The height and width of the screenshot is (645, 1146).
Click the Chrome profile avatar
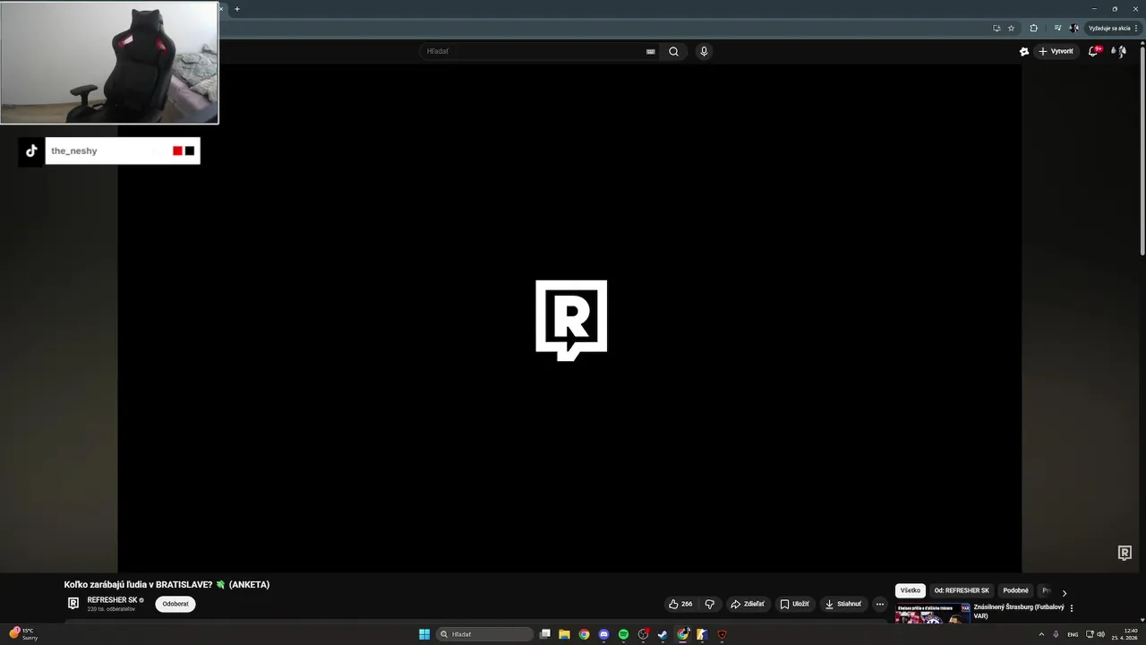click(1073, 28)
